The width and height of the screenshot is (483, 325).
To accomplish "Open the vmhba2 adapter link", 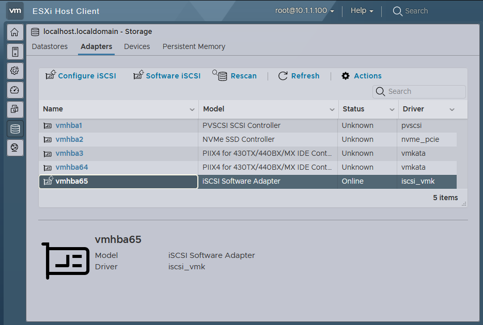I will 69,139.
